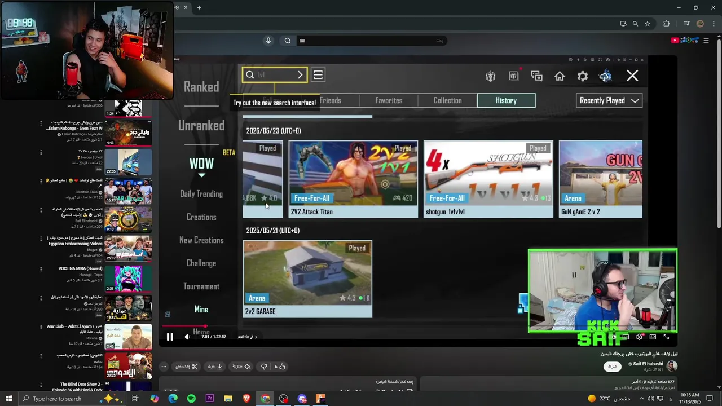The height and width of the screenshot is (406, 722).
Task: Dislike the video
Action: click(x=263, y=367)
